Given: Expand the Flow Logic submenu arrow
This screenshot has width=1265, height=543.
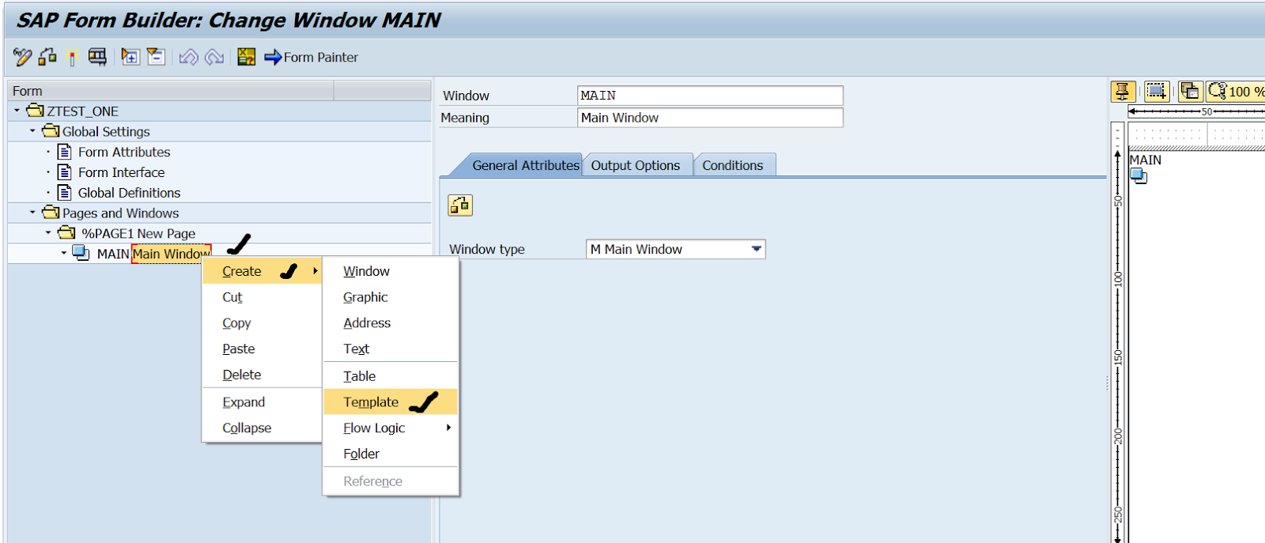Looking at the screenshot, I should click(448, 428).
